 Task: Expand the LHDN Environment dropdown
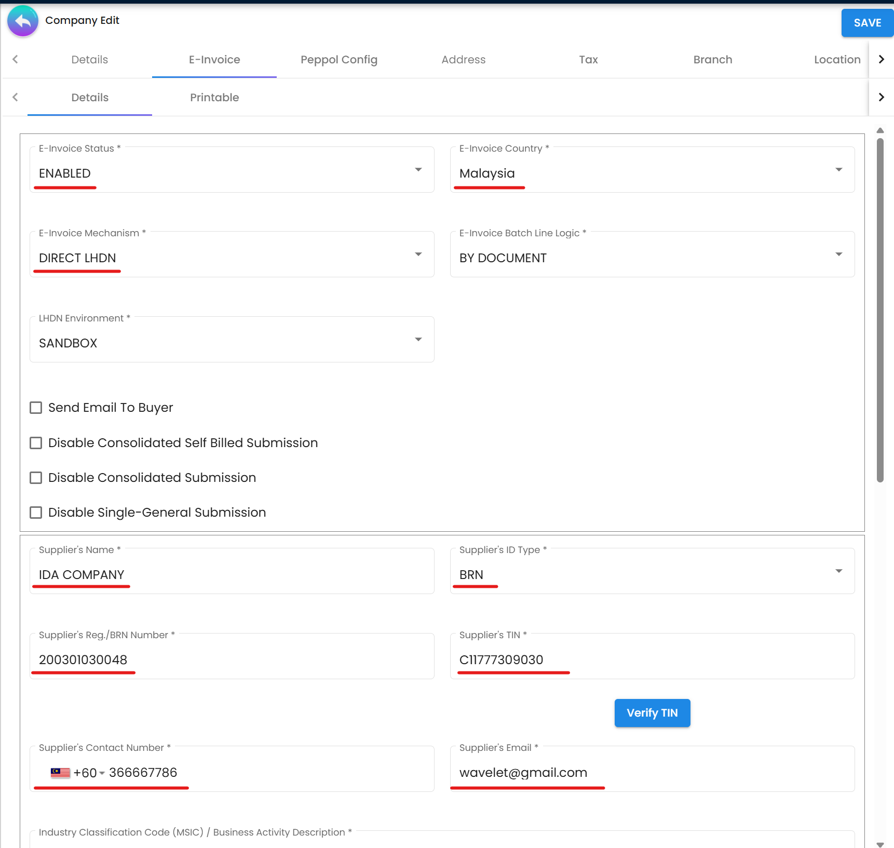tap(418, 339)
